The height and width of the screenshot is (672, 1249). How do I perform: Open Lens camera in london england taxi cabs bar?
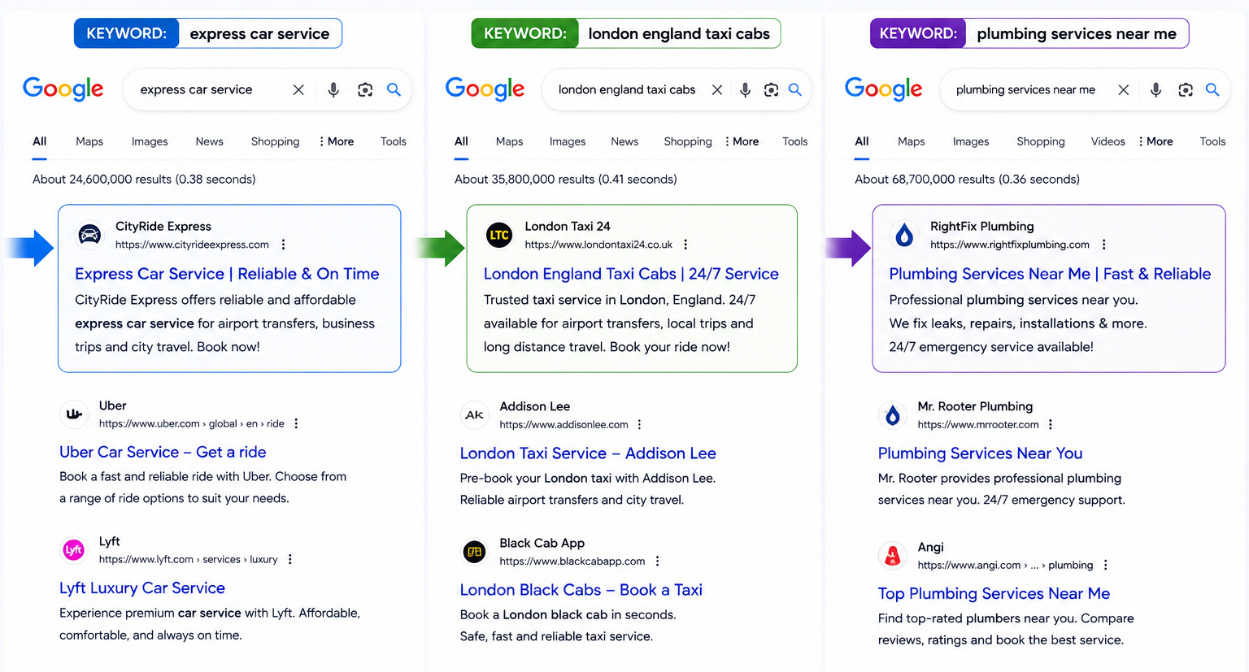pyautogui.click(x=771, y=90)
